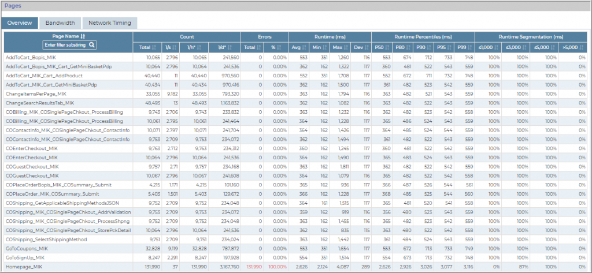This screenshot has width=592, height=273.
Task: Select the COShipping_GetApplicableShippingMethodsJSON row name
Action: pos(62,203)
